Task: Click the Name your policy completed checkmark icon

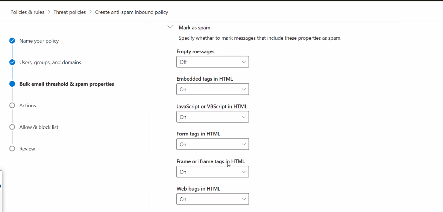Action: click(12, 41)
